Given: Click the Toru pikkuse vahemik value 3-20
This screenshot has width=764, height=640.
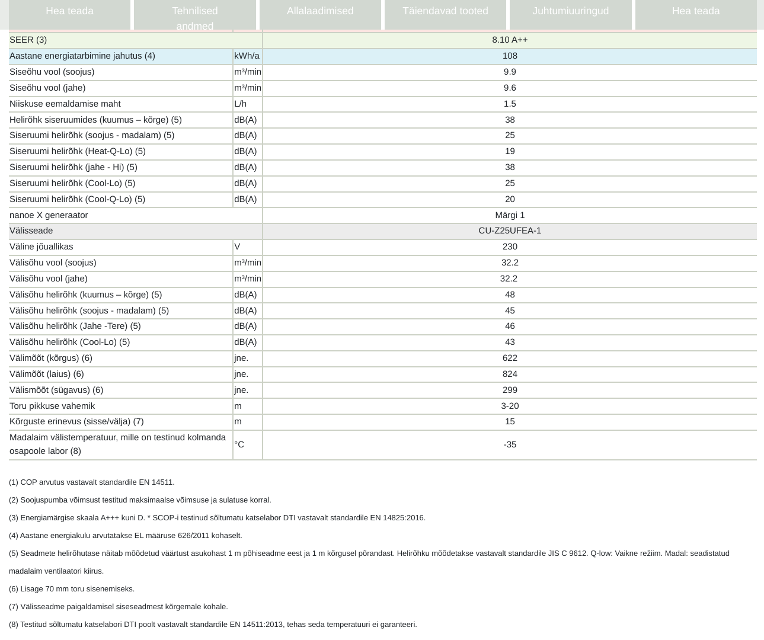Looking at the screenshot, I should coord(509,406).
